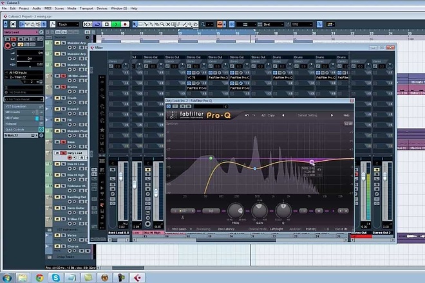Delete band with X button in Pro-Q
425x283 pixels.
[x=319, y=211]
